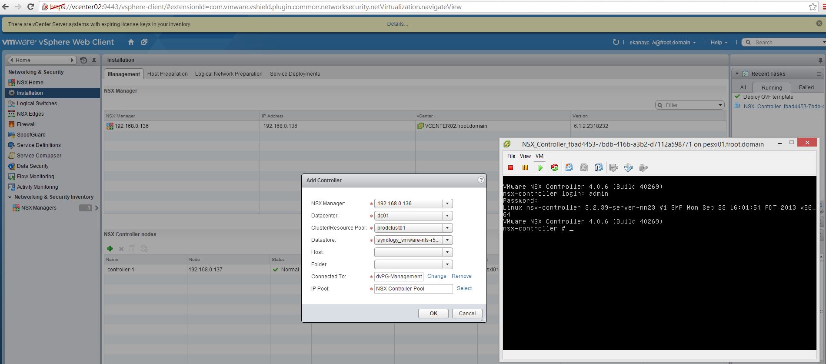Open VM menu in console window
826x364 pixels.
(539, 156)
